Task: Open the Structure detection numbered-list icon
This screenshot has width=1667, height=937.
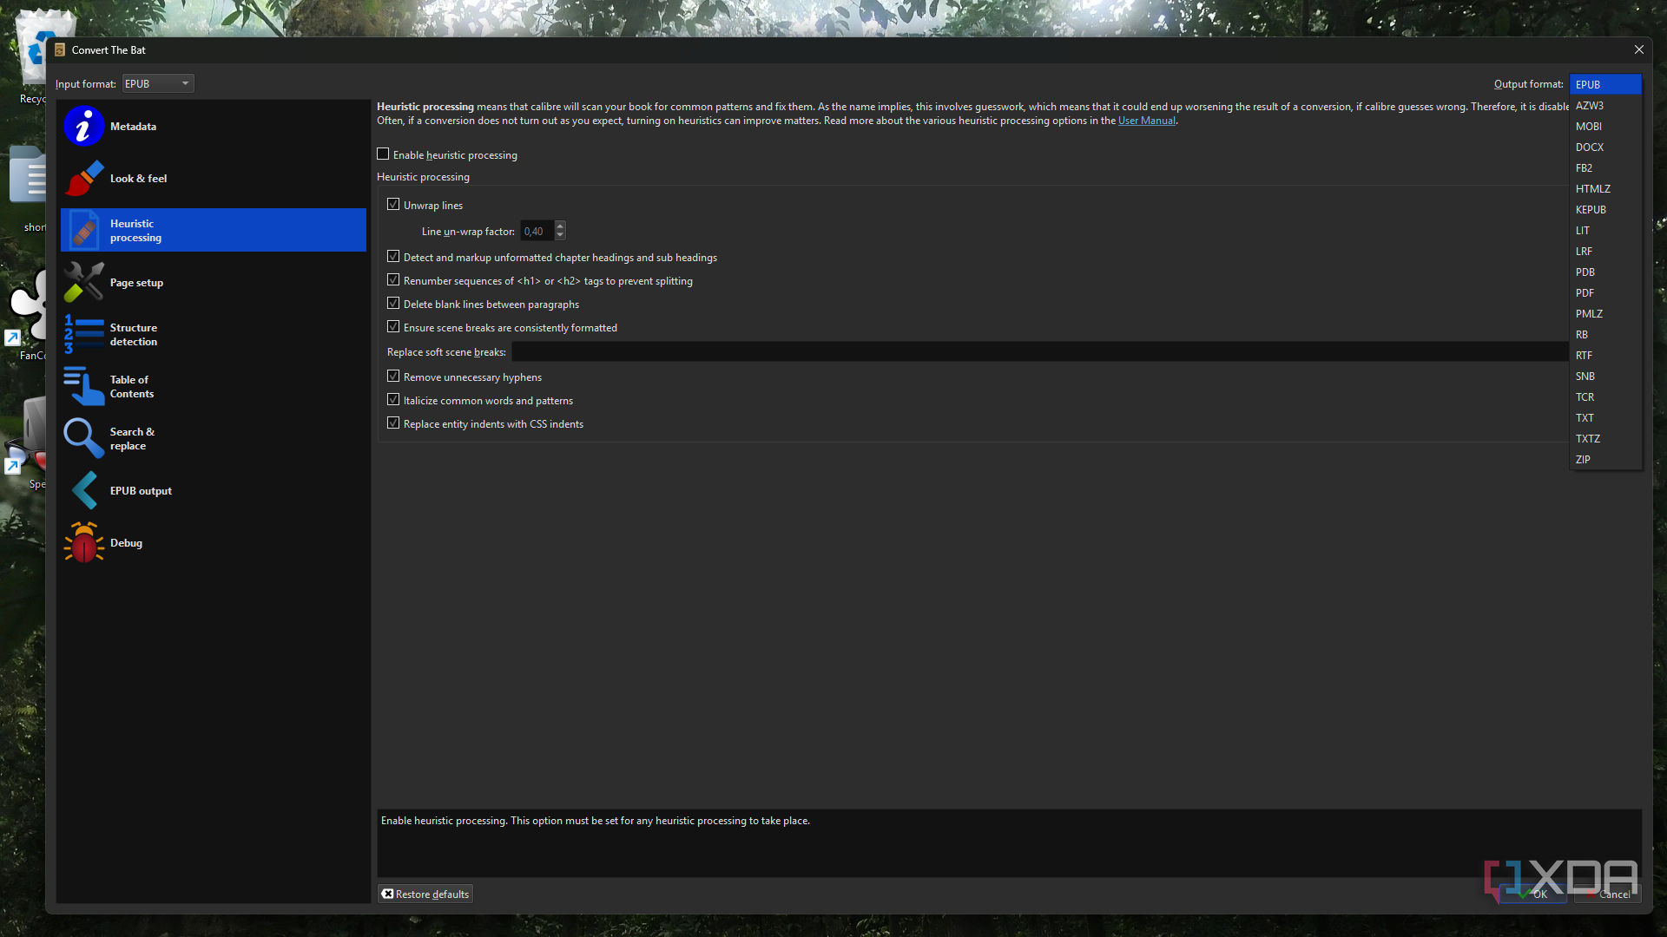Action: coord(83,335)
